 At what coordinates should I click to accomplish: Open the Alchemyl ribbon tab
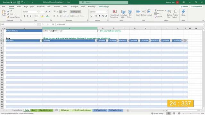(92, 6)
